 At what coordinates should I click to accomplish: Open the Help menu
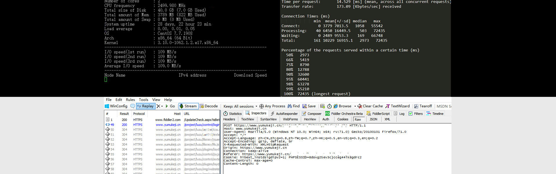168,99
